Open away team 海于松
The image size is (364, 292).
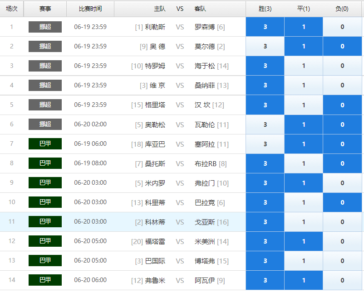(205, 66)
